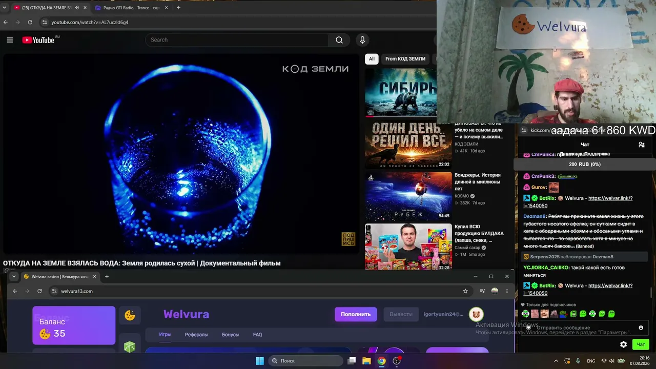Screen dimensions: 656x369
Task: Click the cookie icon beside the balance card
Action: point(130,316)
